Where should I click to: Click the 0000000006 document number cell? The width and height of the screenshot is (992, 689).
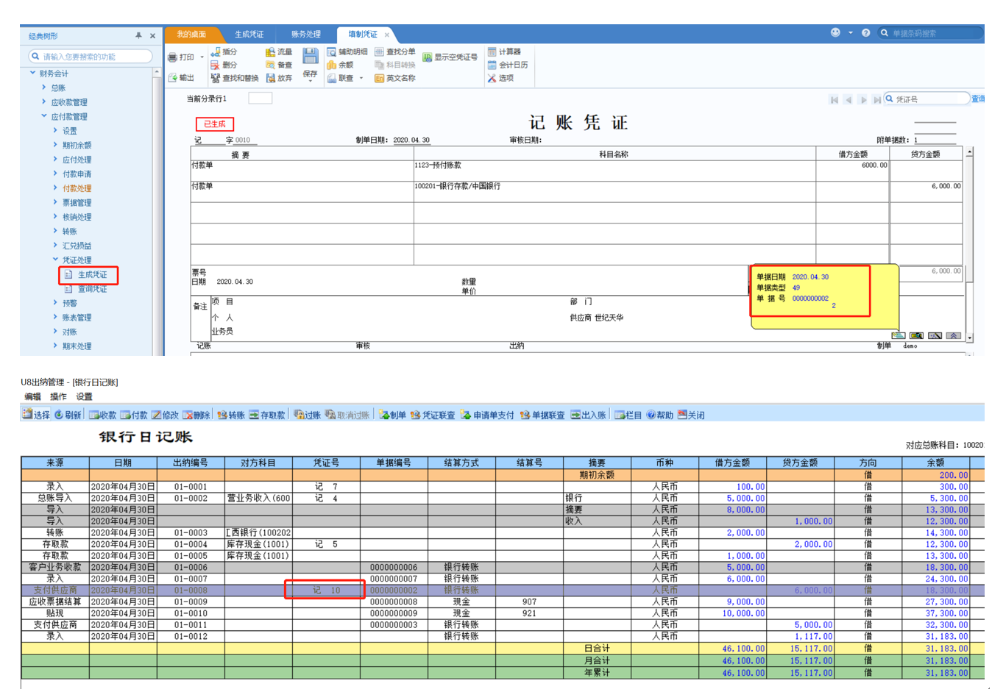point(394,567)
